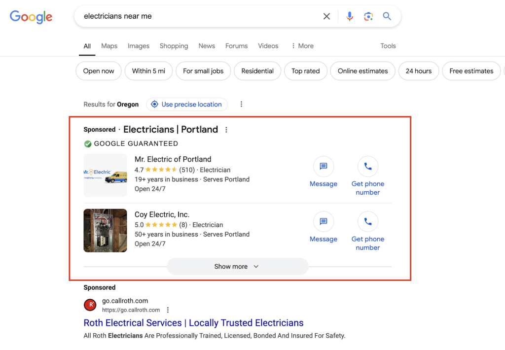
Task: Enable the Top rated filter chip
Action: (x=305, y=71)
